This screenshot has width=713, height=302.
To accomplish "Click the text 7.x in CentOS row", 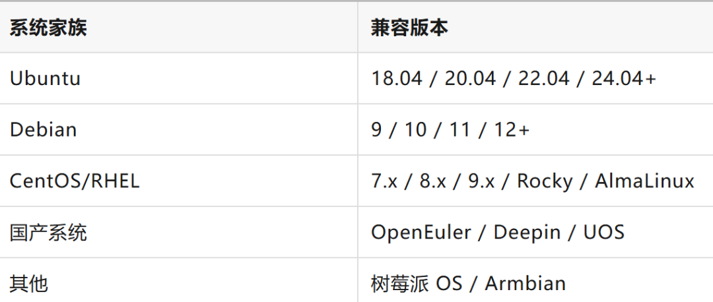I will (384, 181).
